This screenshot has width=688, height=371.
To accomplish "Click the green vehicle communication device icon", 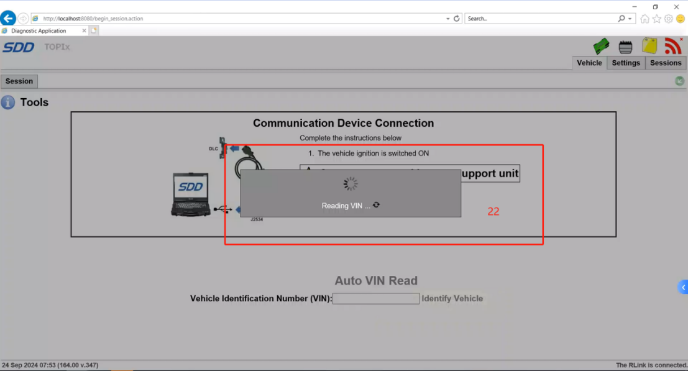I will pyautogui.click(x=601, y=46).
